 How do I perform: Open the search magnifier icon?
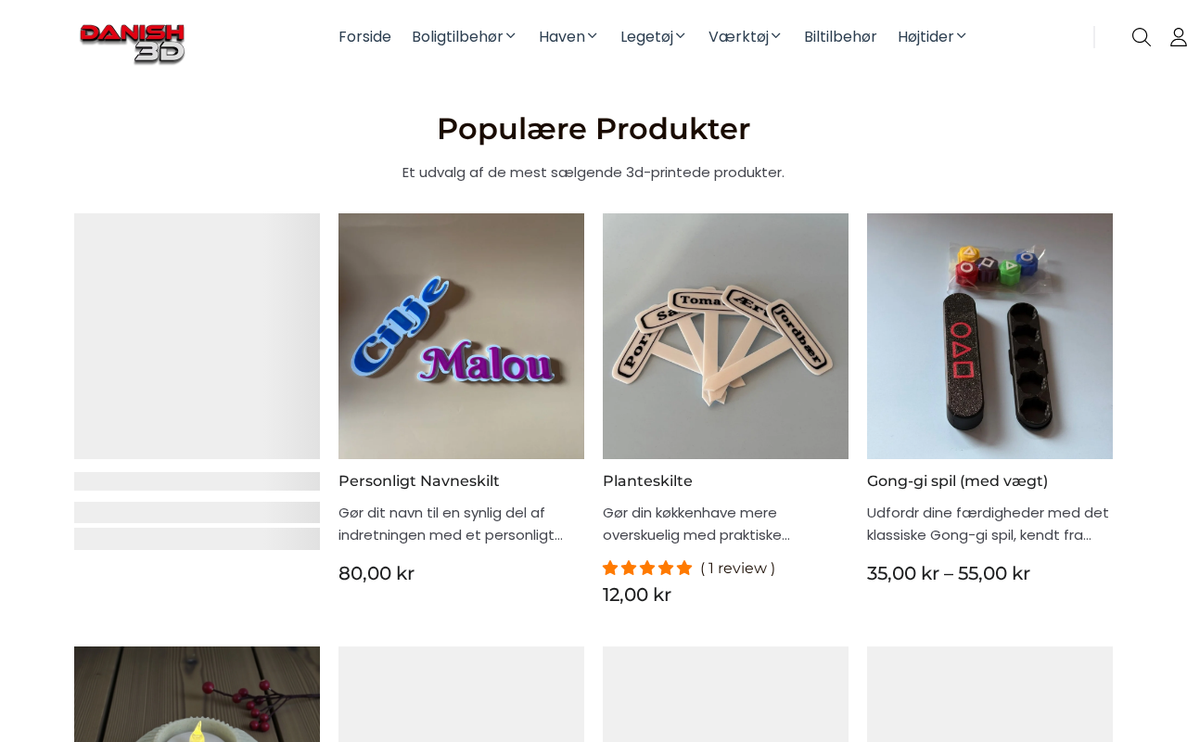pyautogui.click(x=1142, y=37)
